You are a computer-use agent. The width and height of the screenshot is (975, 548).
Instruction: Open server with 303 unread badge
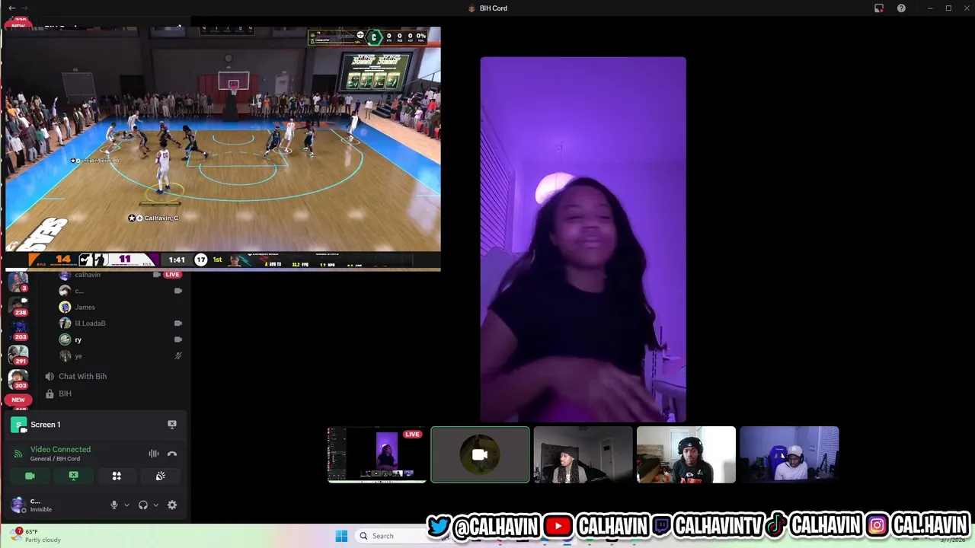tap(18, 380)
